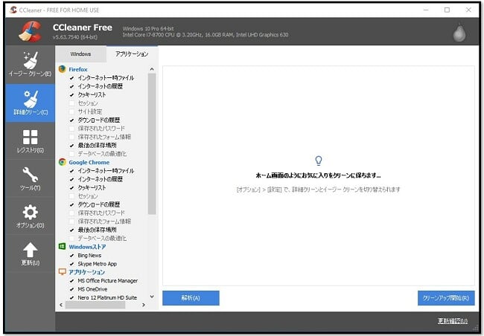Uncheck Firefox インターネット一時ファイル

point(71,78)
